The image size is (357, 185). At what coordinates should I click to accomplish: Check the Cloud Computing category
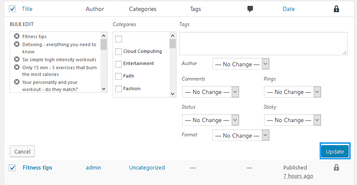tap(119, 52)
